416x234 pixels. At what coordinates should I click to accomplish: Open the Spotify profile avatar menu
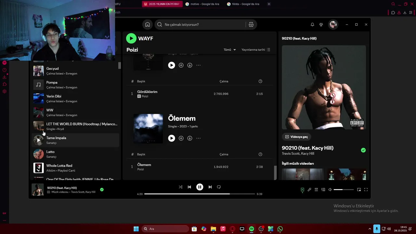pos(333,24)
